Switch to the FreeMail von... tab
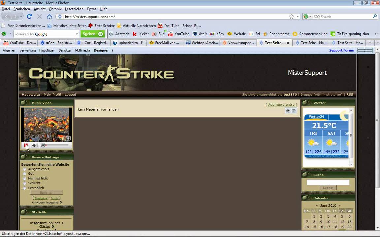The height and width of the screenshot is (237, 380). pyautogui.click(x=165, y=43)
